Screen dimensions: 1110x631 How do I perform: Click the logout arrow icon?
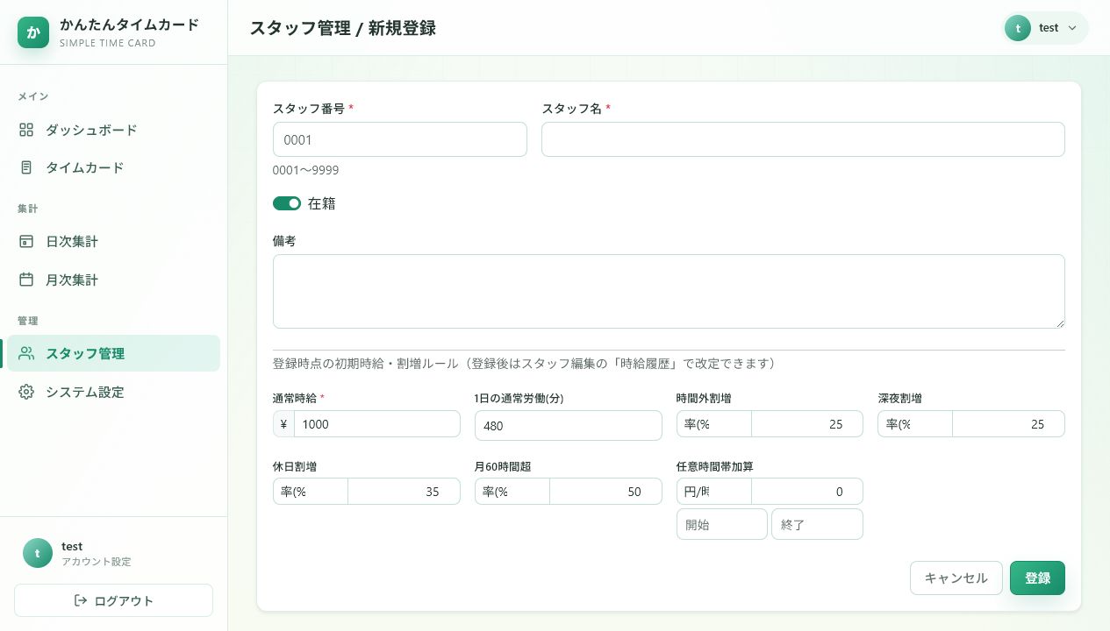click(81, 600)
